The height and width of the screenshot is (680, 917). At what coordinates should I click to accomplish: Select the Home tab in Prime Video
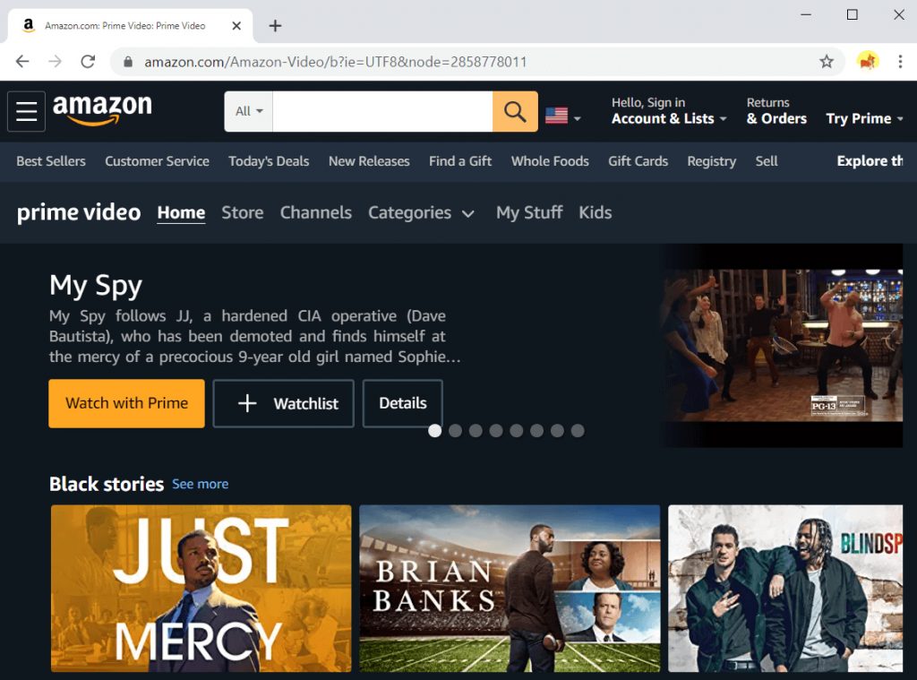[181, 212]
